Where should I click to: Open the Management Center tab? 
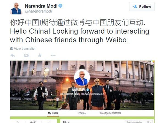111,113
